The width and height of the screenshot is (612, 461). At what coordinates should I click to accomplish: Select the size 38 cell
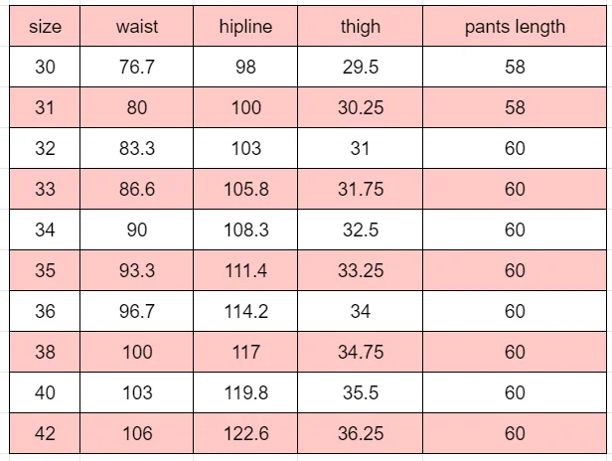click(x=45, y=353)
